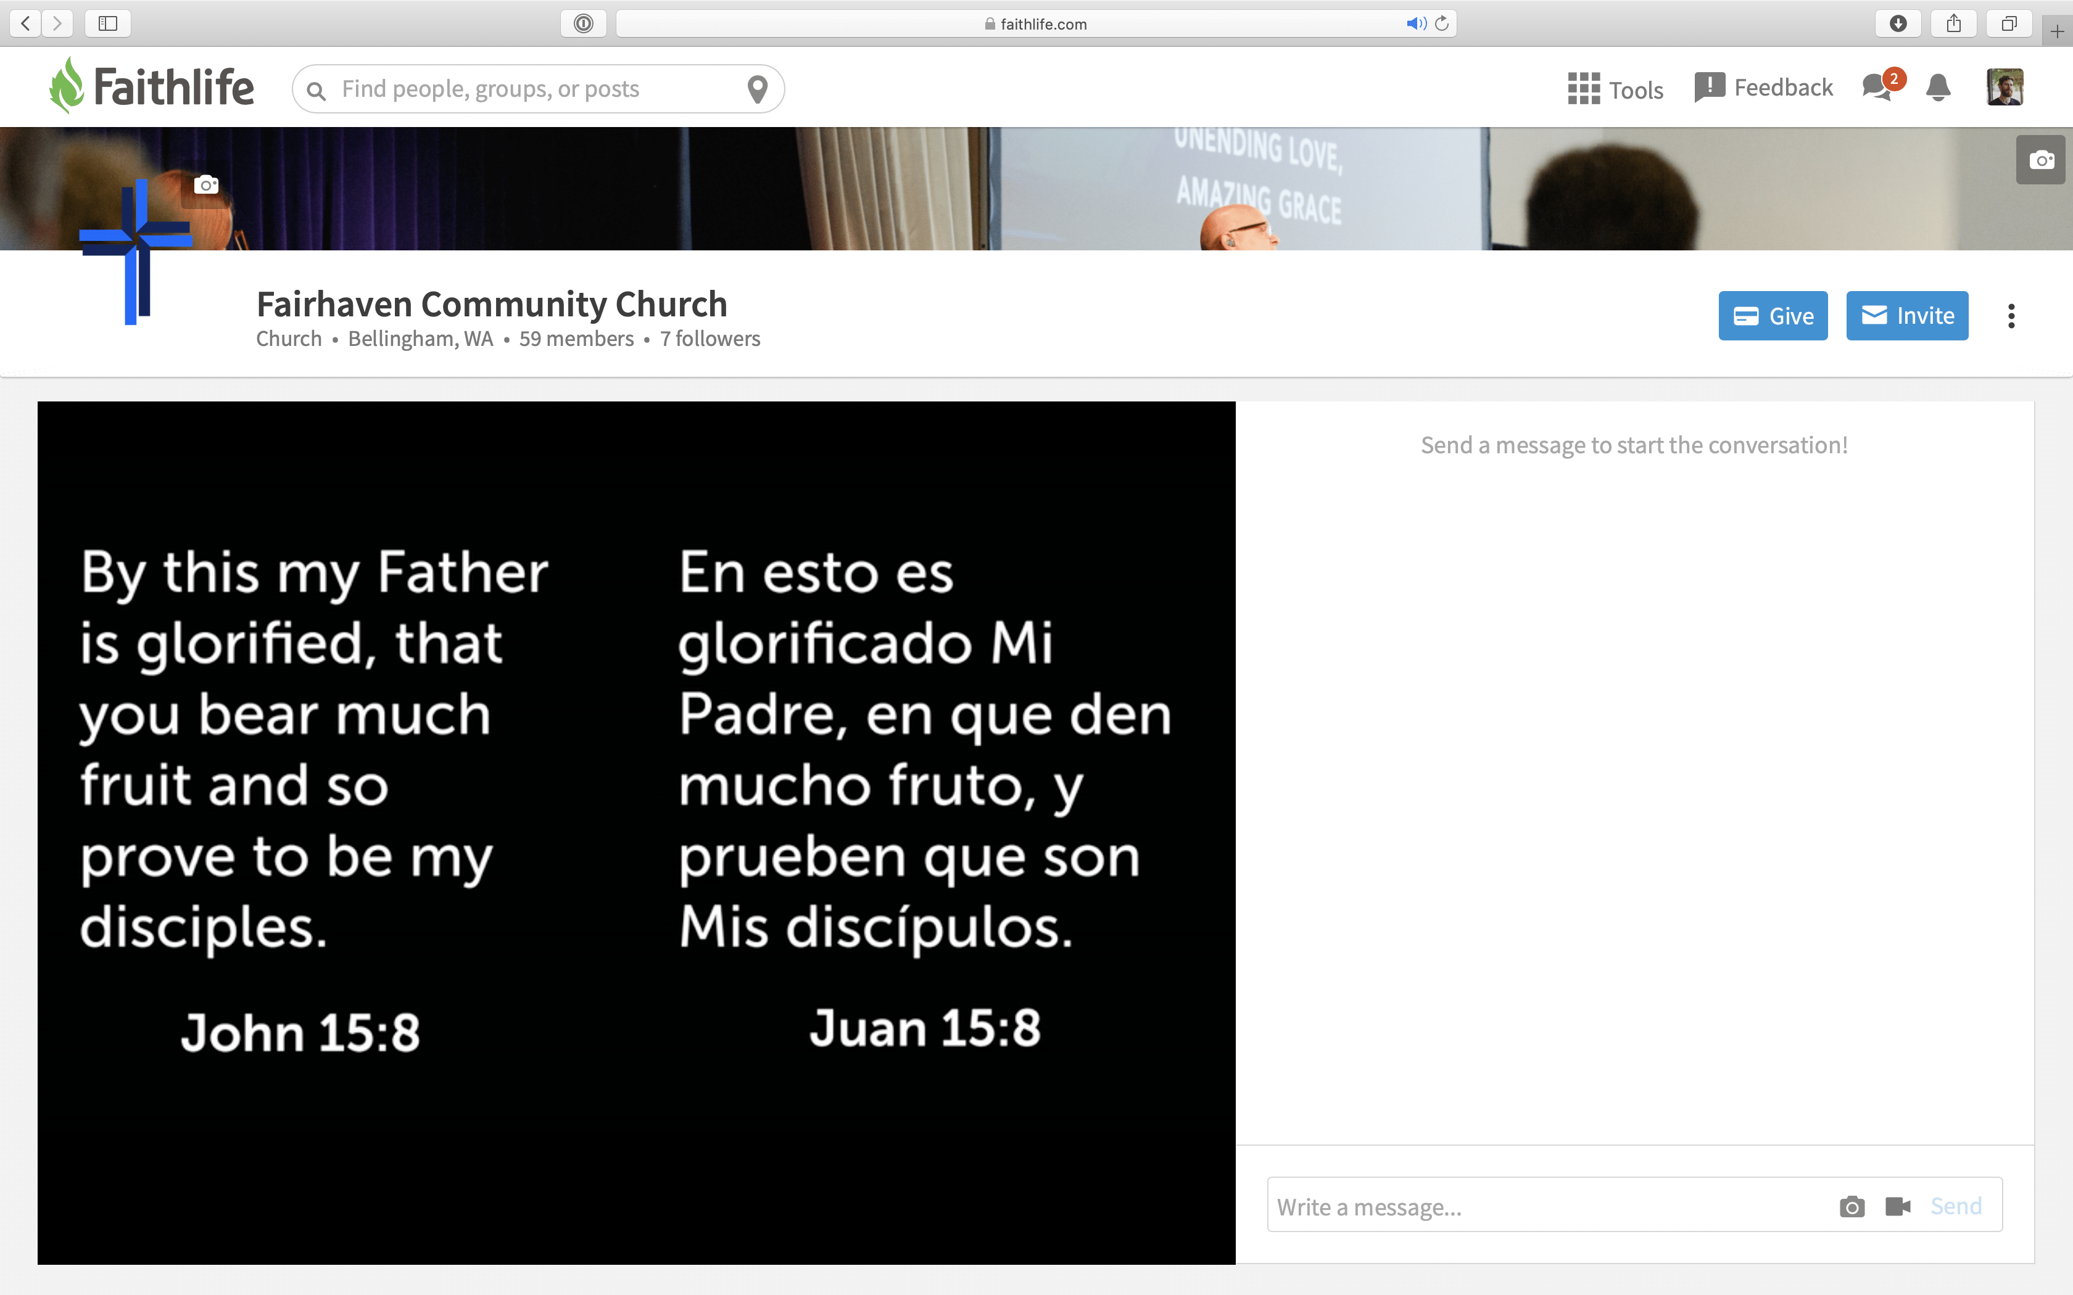Attach a video with camcorder icon
This screenshot has height=1295, width=2073.
tap(1898, 1207)
